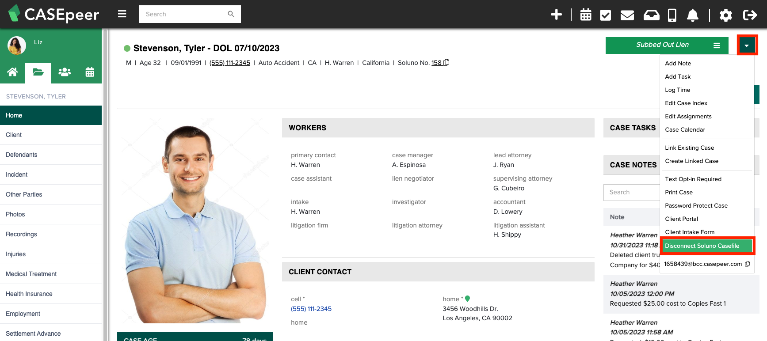Select Text Opt-in Required

point(693,179)
